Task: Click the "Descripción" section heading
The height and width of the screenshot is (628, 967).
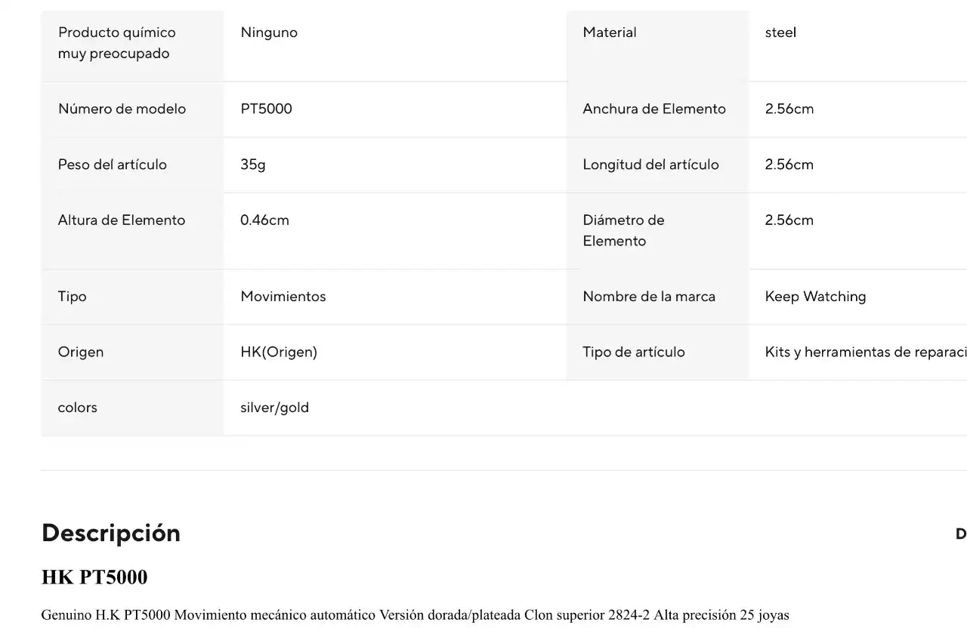Action: click(x=111, y=533)
